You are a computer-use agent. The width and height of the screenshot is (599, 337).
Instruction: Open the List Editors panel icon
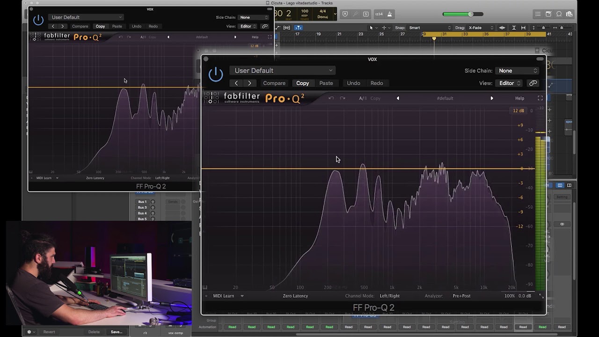[538, 14]
